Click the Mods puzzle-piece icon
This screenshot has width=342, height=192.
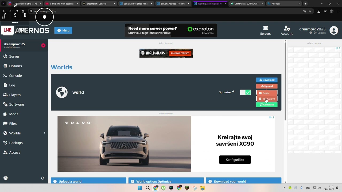5,114
